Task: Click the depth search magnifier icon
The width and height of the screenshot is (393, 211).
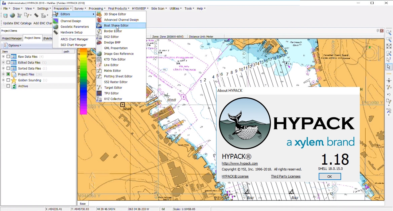Action: (x=389, y=111)
